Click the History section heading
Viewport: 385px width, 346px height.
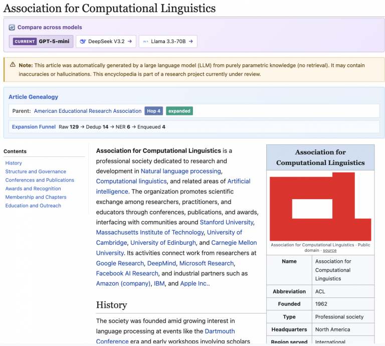(111, 305)
